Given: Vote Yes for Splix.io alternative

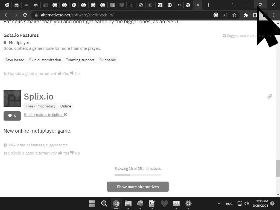Looking at the screenshot, I should click(x=64, y=153).
